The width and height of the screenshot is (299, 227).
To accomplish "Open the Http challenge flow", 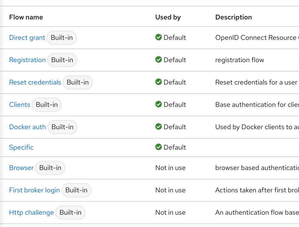I will coord(31,212).
